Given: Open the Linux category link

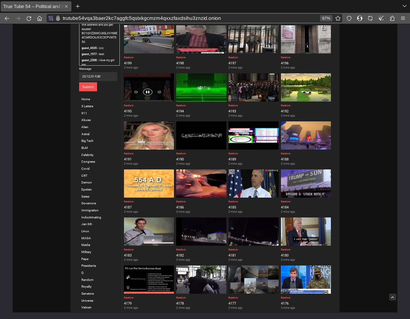Looking at the screenshot, I should coord(85,231).
